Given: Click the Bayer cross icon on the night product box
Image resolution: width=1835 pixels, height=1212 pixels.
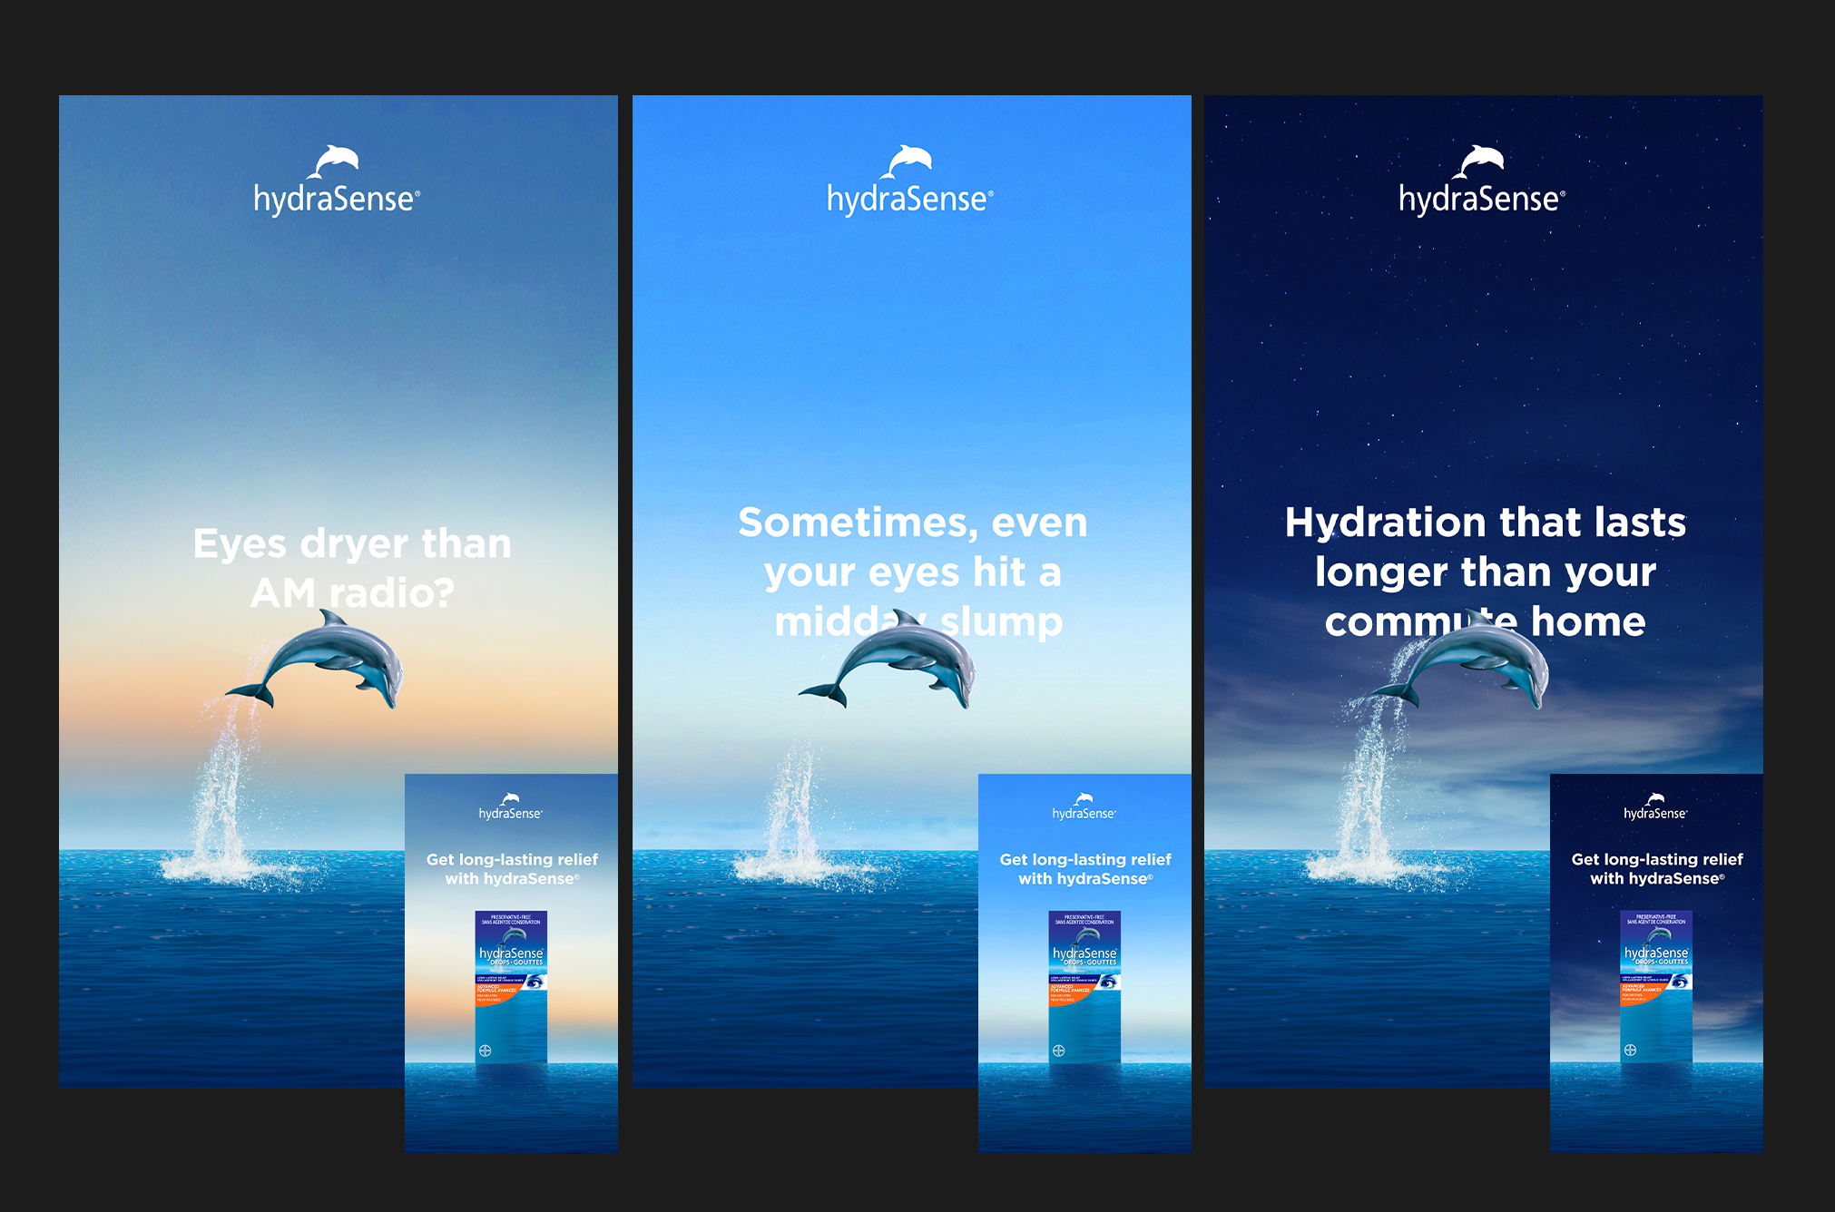Looking at the screenshot, I should tap(1631, 1051).
